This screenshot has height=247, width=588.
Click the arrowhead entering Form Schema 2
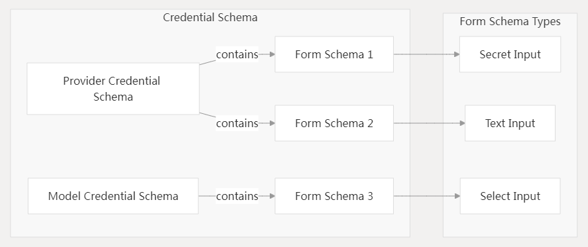pos(272,123)
